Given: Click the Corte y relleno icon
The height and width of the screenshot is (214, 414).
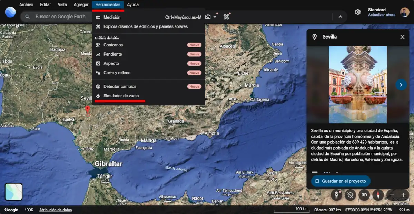Looking at the screenshot, I should 98,73.
